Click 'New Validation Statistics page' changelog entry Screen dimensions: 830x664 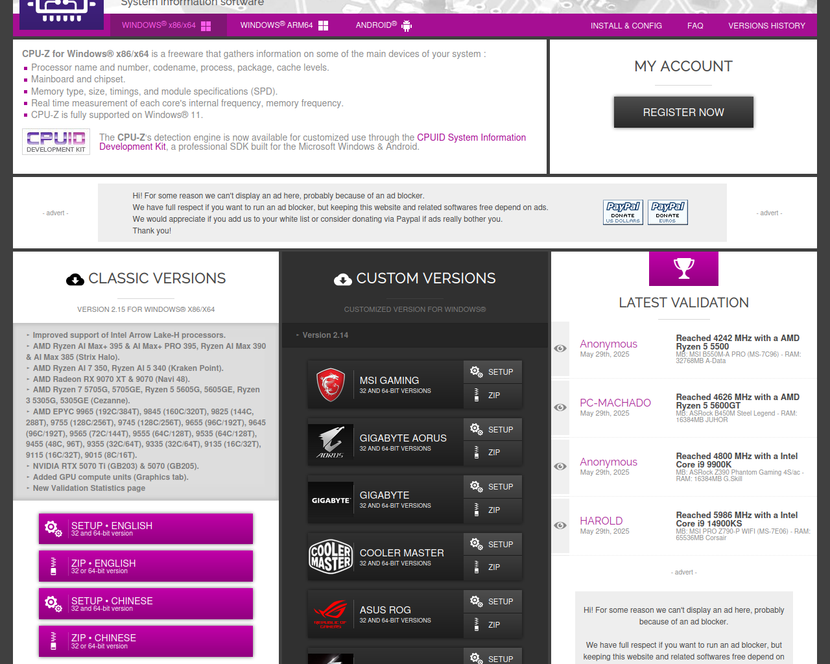pos(89,488)
